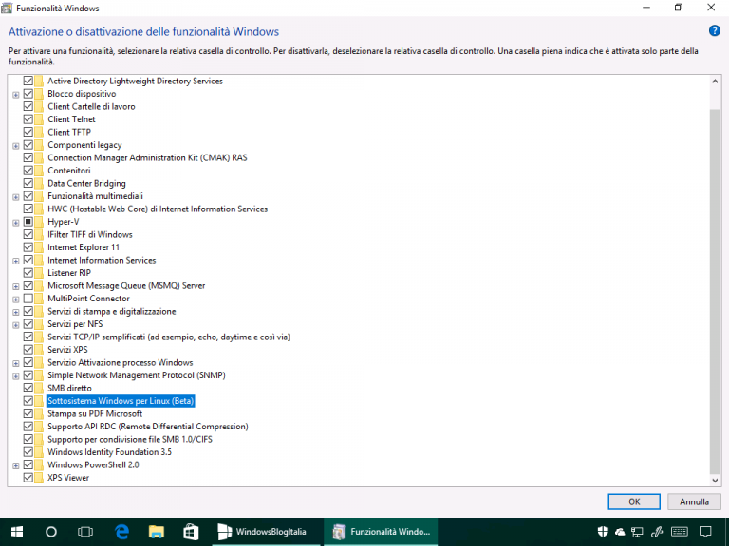
Task: Open Cortana search circle in taskbar
Action: (51, 532)
